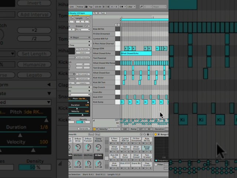Open the root key C dropdown

pos(148,7)
